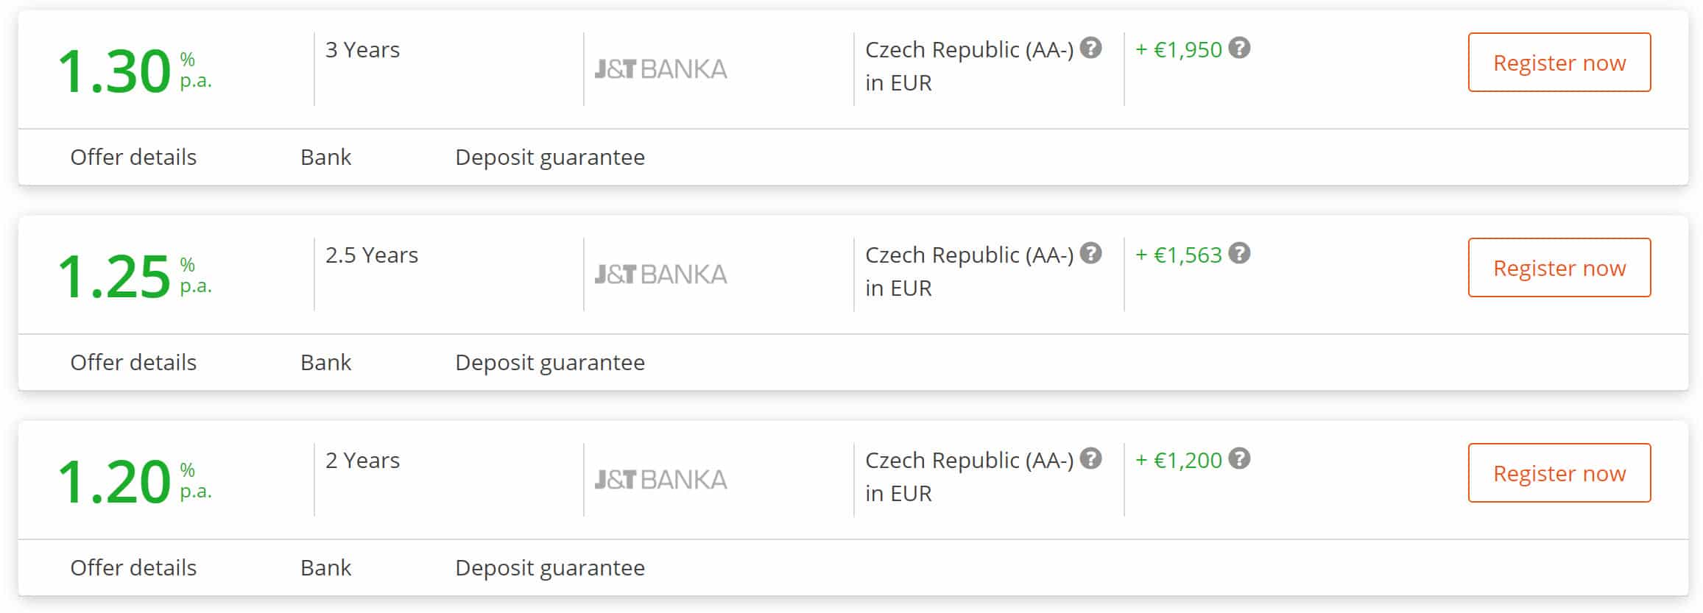Image resolution: width=1703 pixels, height=613 pixels.
Task: Show Offer details of the 1.20% offer
Action: [133, 568]
